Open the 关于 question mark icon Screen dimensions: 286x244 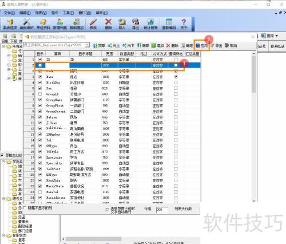coord(184,24)
